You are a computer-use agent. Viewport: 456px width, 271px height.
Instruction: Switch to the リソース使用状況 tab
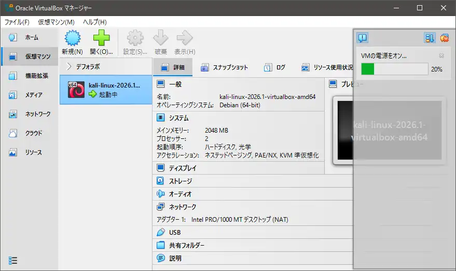(327, 67)
